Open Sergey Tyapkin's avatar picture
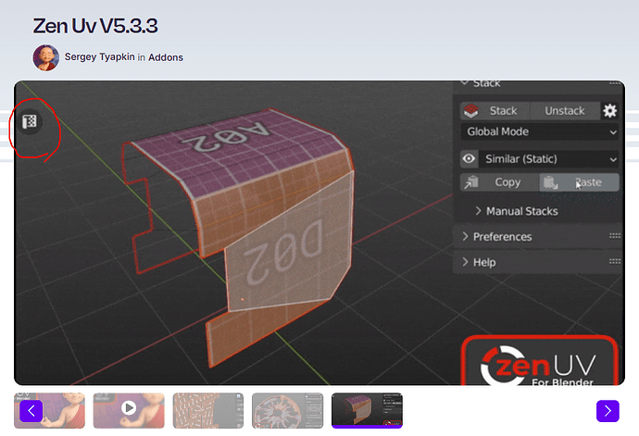Image resolution: width=639 pixels, height=436 pixels. point(46,58)
